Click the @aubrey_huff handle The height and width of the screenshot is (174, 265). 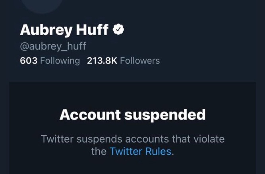point(53,46)
